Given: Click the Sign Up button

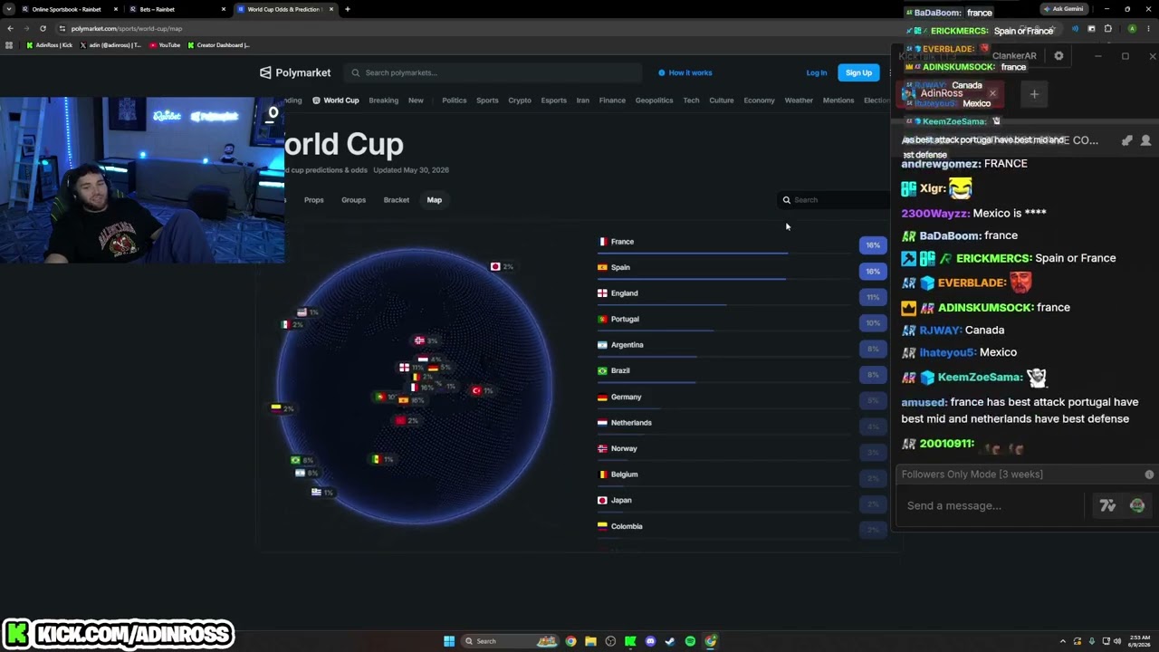Looking at the screenshot, I should point(858,72).
